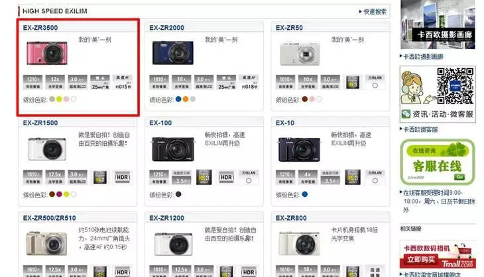
Task: Click the WeChat QR code image
Action: [455, 85]
